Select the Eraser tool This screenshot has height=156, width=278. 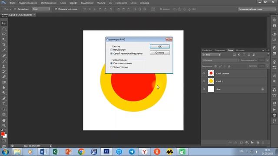(x=4, y=77)
